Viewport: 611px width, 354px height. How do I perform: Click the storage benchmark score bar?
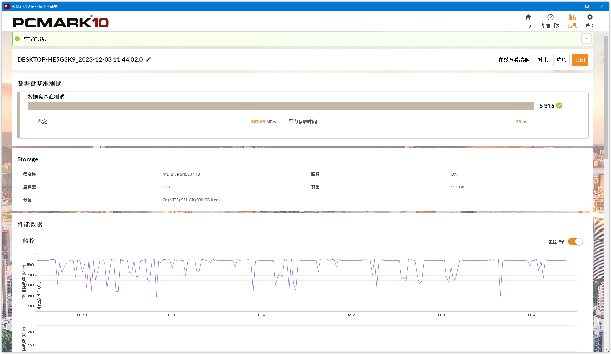(281, 106)
